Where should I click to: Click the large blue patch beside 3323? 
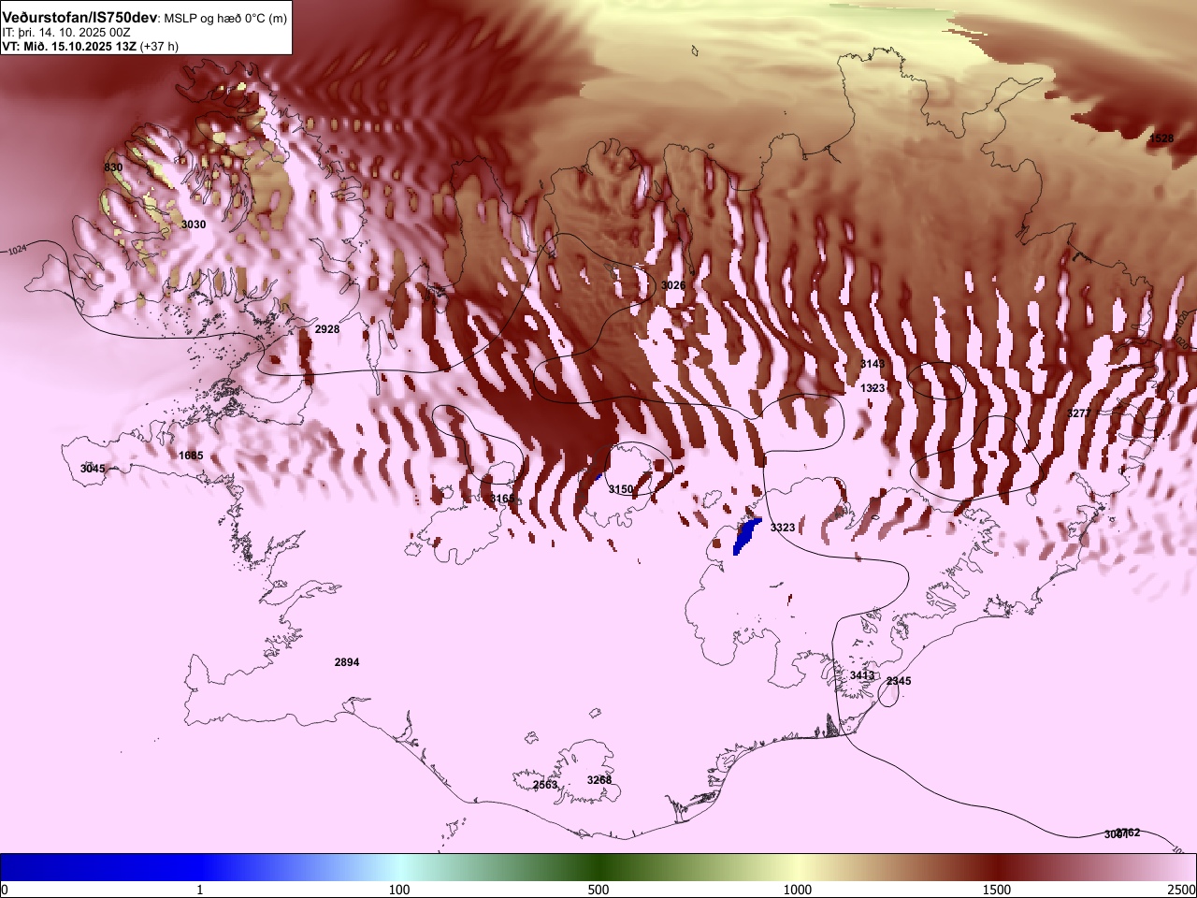coord(746,536)
